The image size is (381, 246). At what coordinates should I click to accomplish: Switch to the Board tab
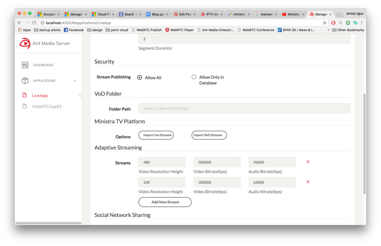tap(130, 14)
